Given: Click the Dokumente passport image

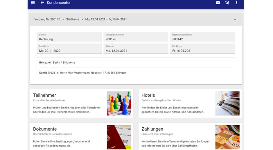Looking at the screenshot, I should (x=119, y=137).
